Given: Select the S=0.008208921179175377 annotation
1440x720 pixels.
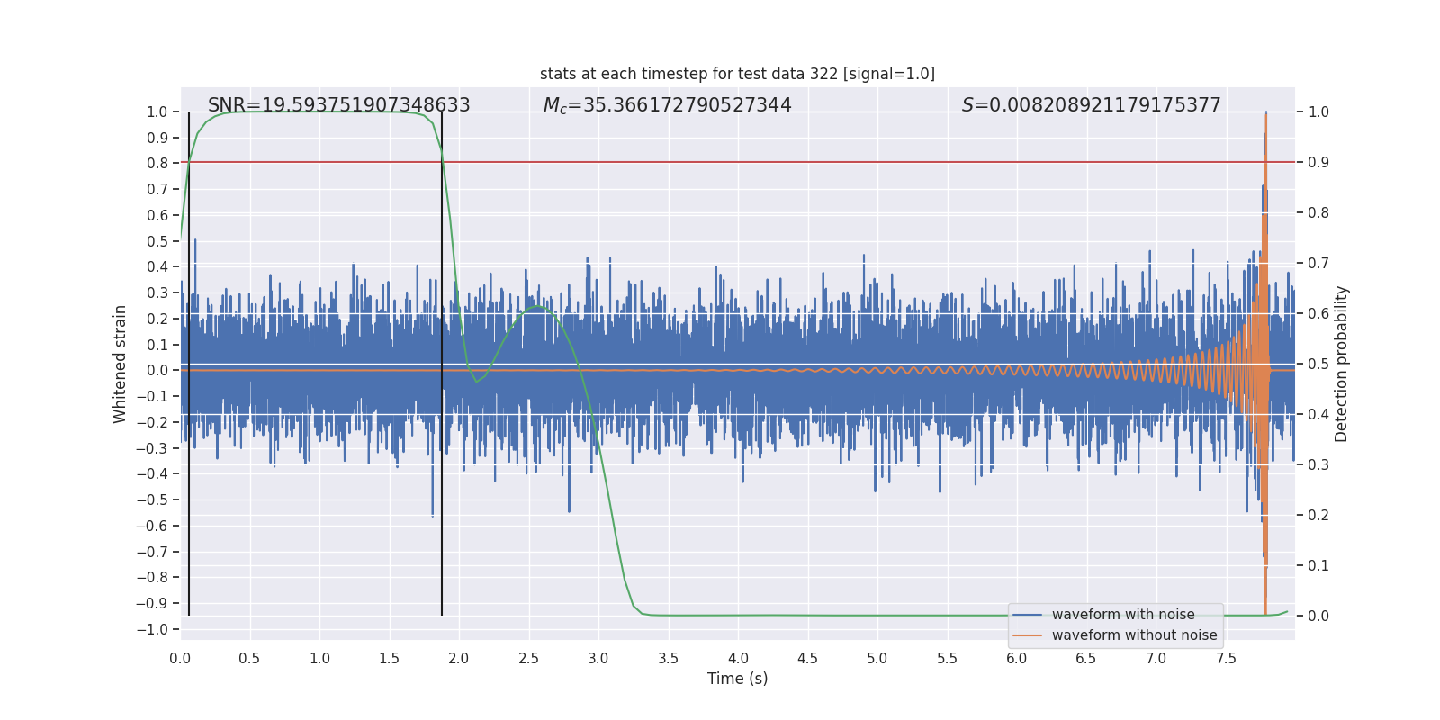Looking at the screenshot, I should [x=1091, y=105].
